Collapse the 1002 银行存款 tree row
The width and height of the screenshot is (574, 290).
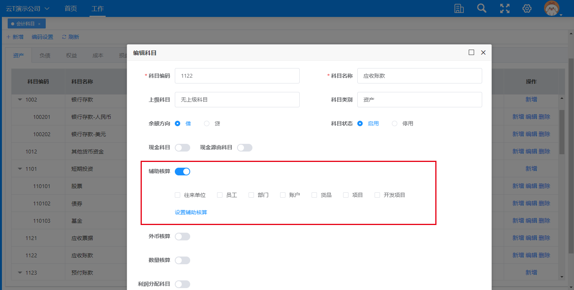[20, 100]
